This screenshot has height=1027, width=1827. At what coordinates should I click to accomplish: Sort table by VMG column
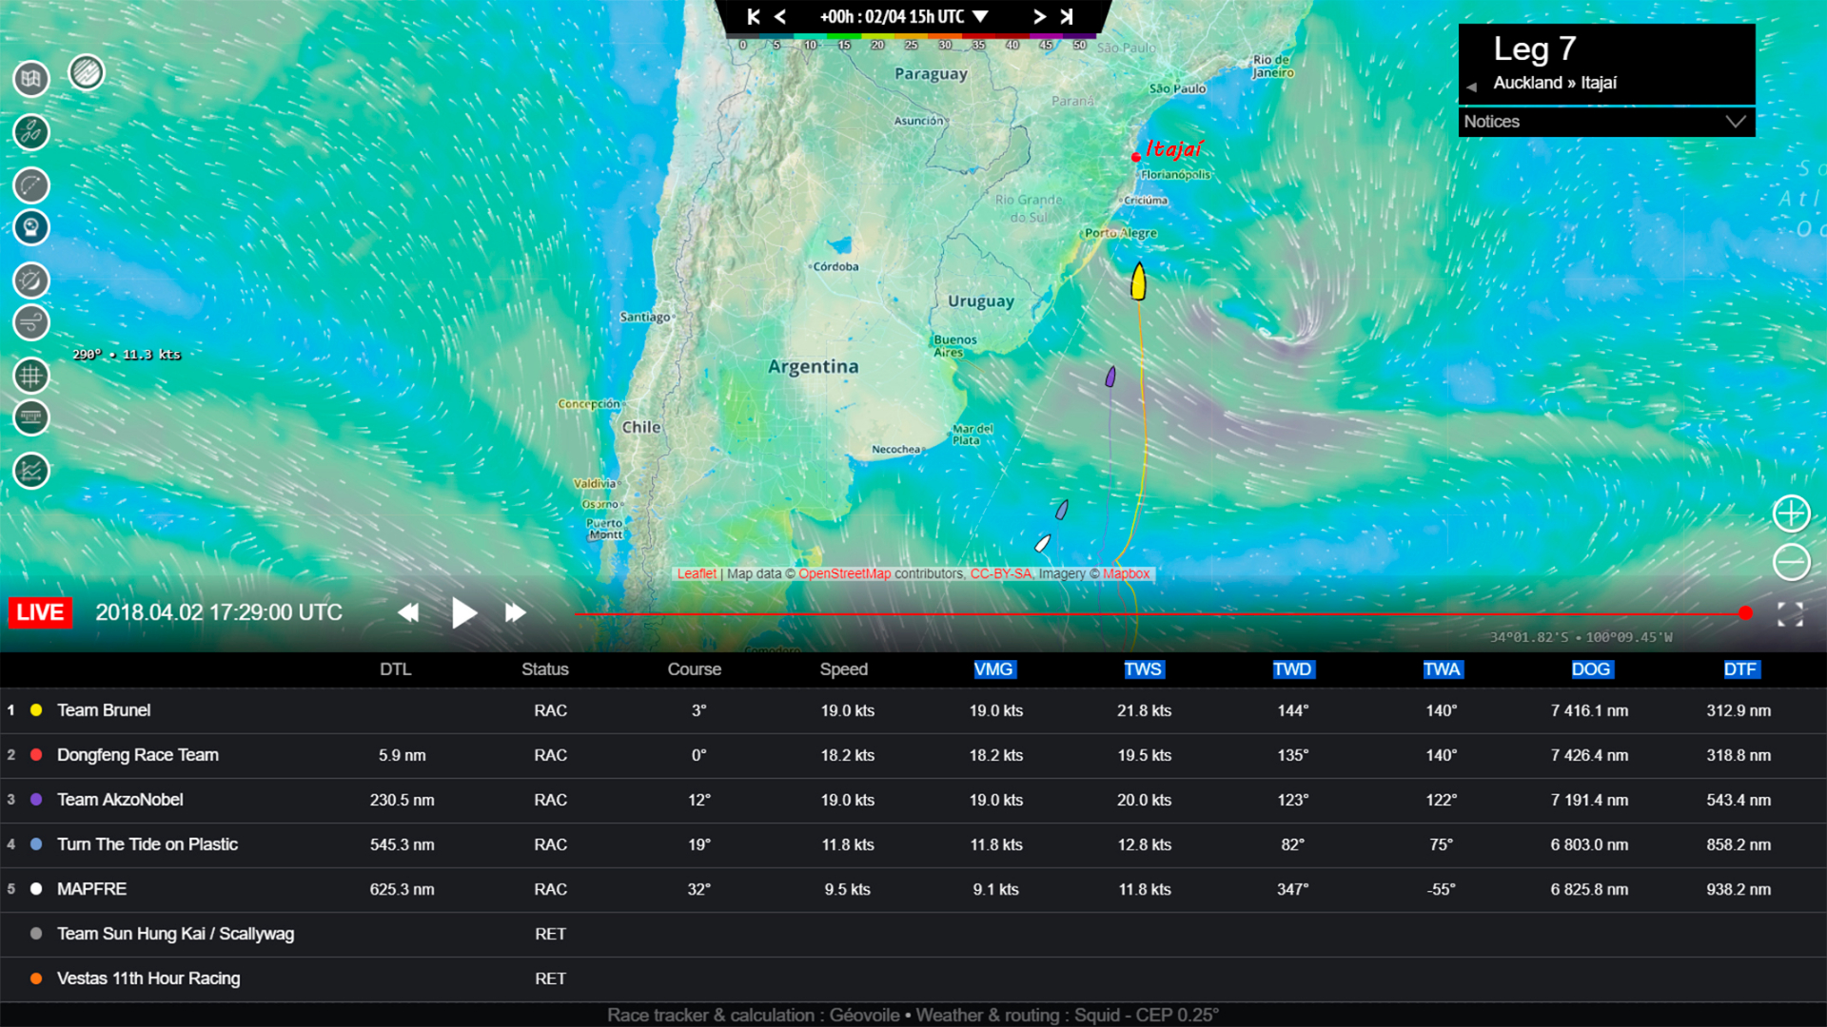[993, 669]
